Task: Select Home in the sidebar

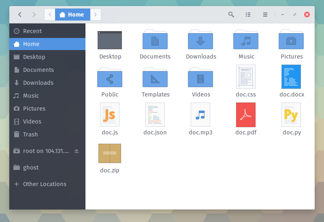Action: coord(47,44)
